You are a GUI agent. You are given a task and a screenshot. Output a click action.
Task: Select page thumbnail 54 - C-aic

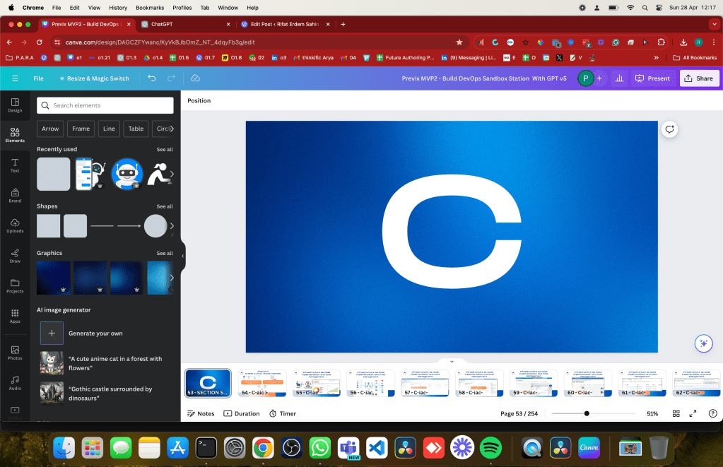tap(262, 383)
